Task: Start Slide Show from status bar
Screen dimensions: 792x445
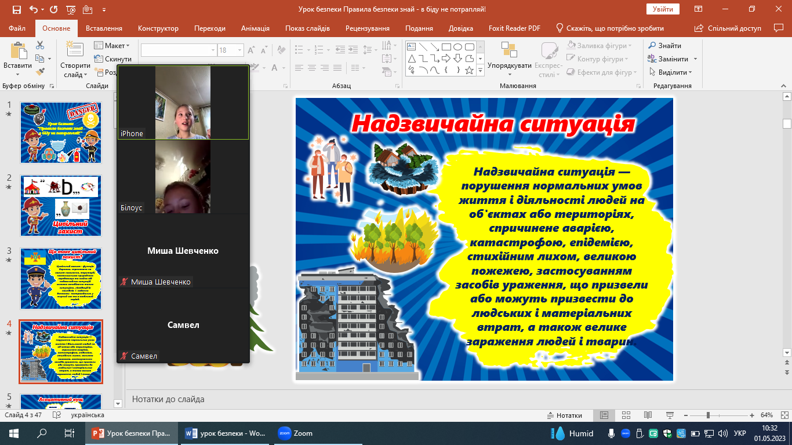Action: (x=670, y=415)
